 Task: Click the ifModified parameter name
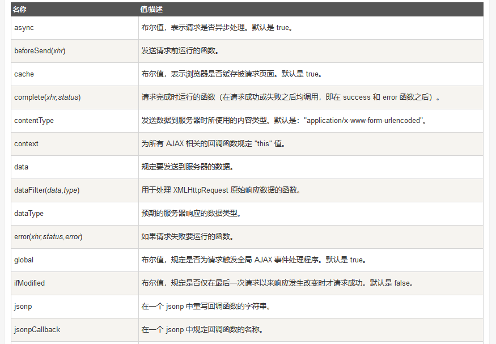coord(29,283)
